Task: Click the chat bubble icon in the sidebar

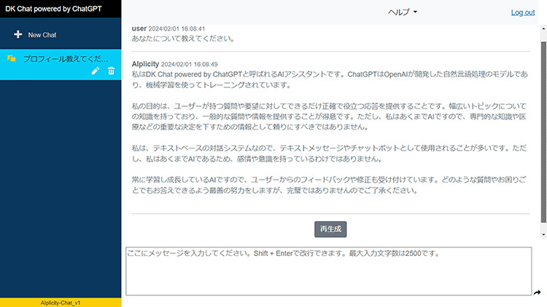Action: pyautogui.click(x=12, y=57)
